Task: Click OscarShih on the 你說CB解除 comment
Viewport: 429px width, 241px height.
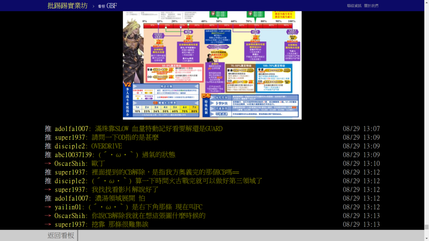Action: [x=70, y=216]
